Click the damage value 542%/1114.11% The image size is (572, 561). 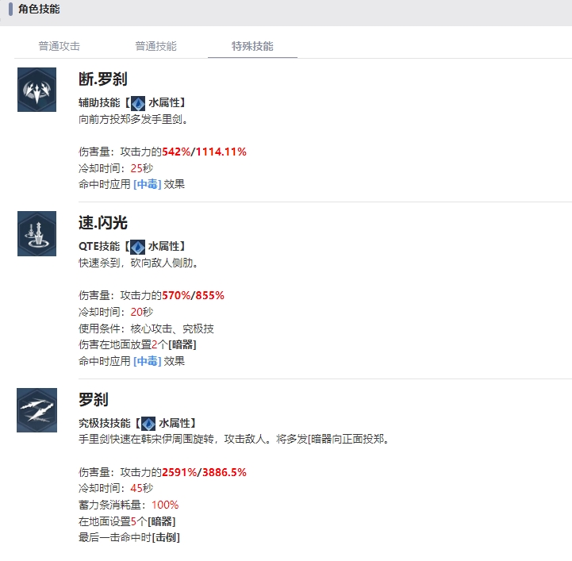205,152
